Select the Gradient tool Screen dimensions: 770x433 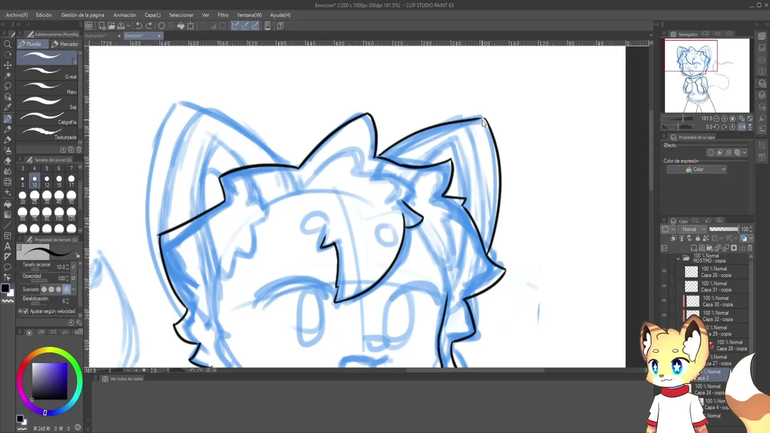tap(8, 214)
